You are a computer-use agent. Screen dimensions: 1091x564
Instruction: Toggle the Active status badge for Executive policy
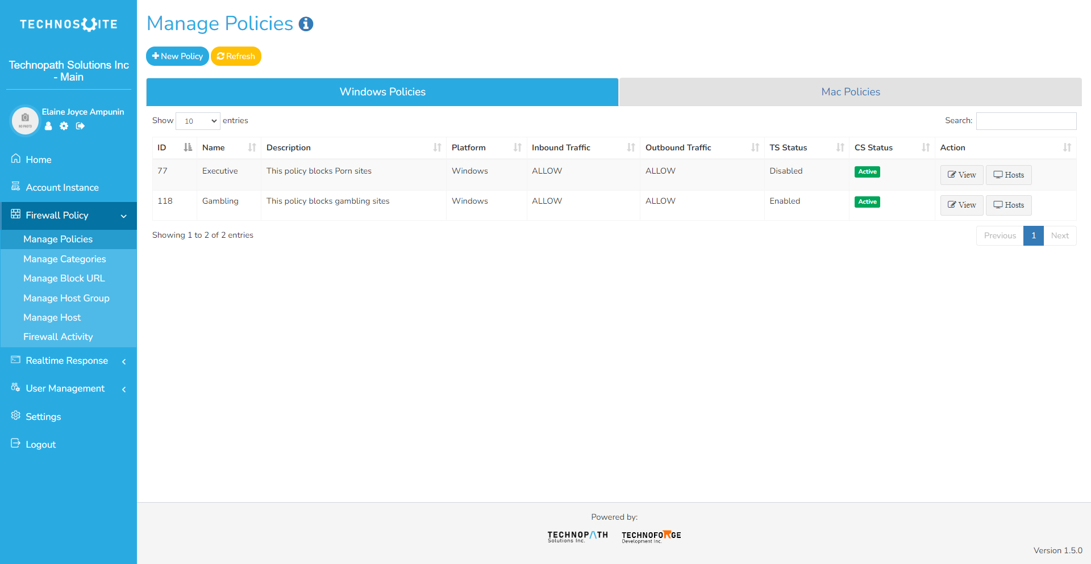pos(867,171)
